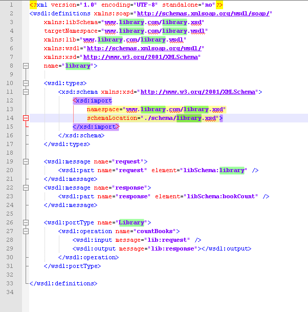
Task: Click the 'response' value in the wsdl:message tag on line 22
Action: click(131, 188)
